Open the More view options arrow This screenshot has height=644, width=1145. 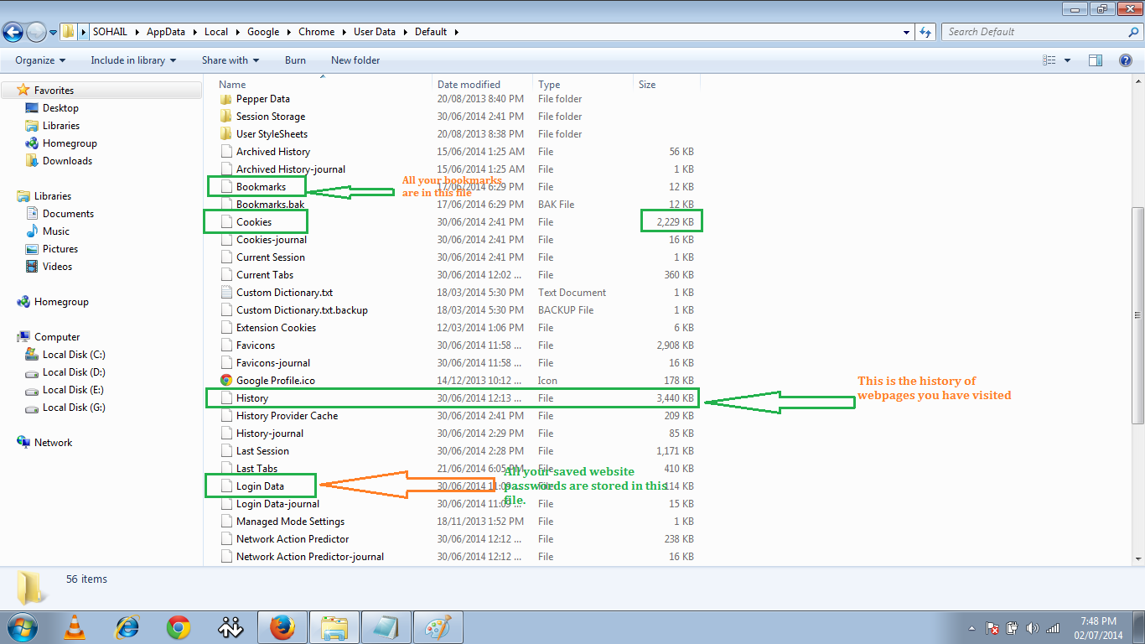[1067, 60]
